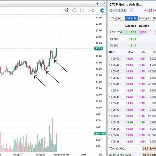Select the 19.20 best bid price
Image resolution: width=156 pixels, height=156 pixels.
(x=133, y=32)
